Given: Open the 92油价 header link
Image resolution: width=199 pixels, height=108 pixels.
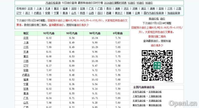Looking at the screenshot, I should tap(132, 3).
